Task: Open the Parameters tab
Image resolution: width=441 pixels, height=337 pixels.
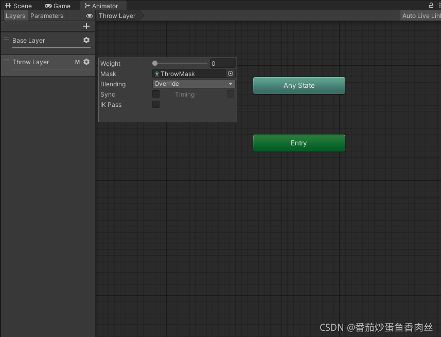Action: pos(47,16)
